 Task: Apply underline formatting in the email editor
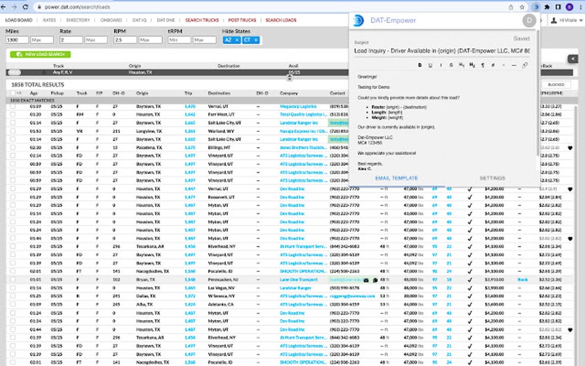(x=430, y=65)
